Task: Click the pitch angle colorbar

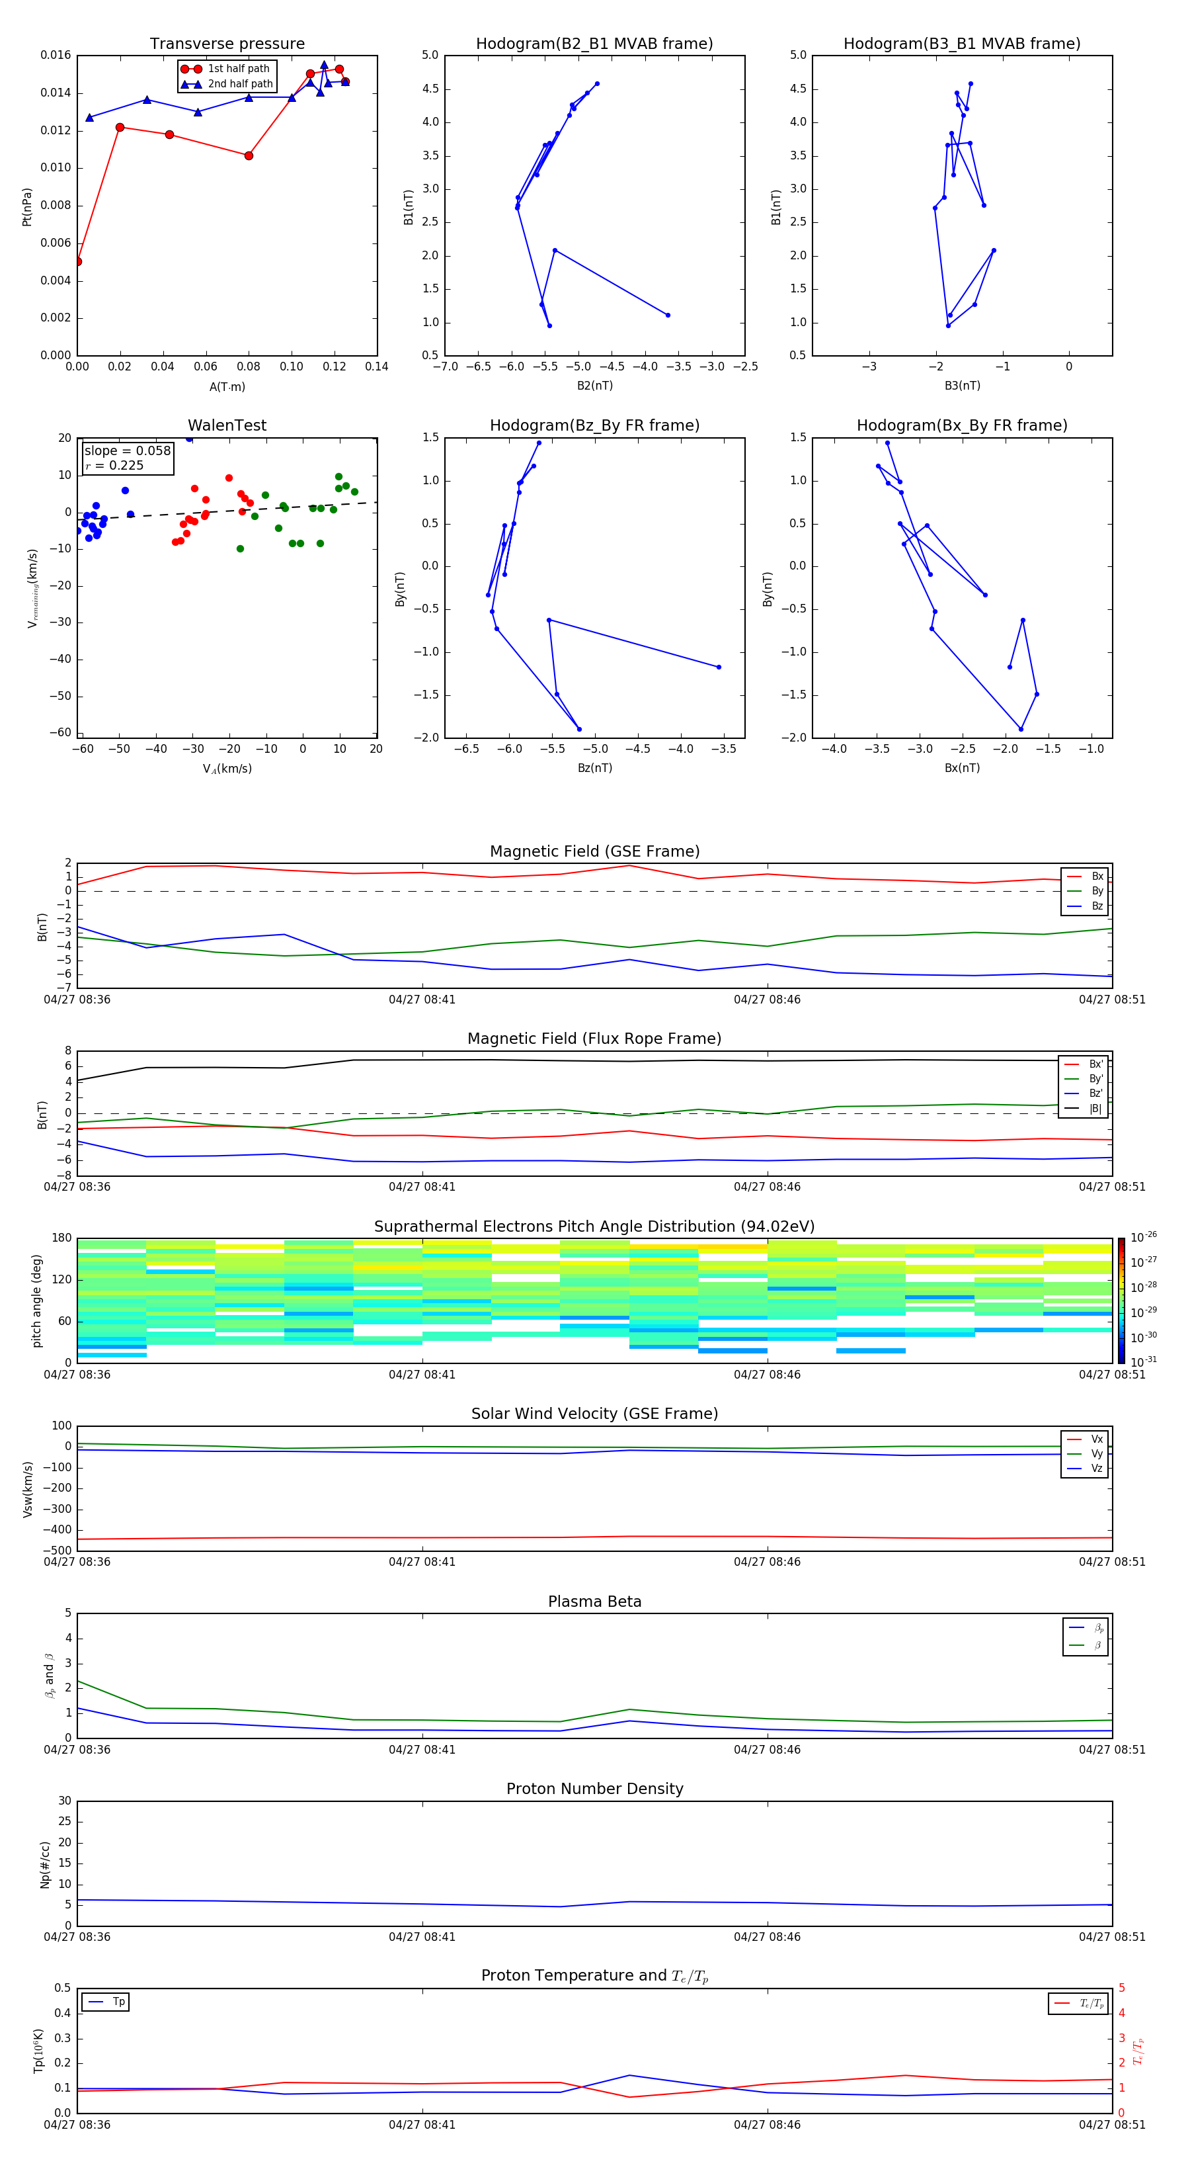Action: click(1121, 1300)
